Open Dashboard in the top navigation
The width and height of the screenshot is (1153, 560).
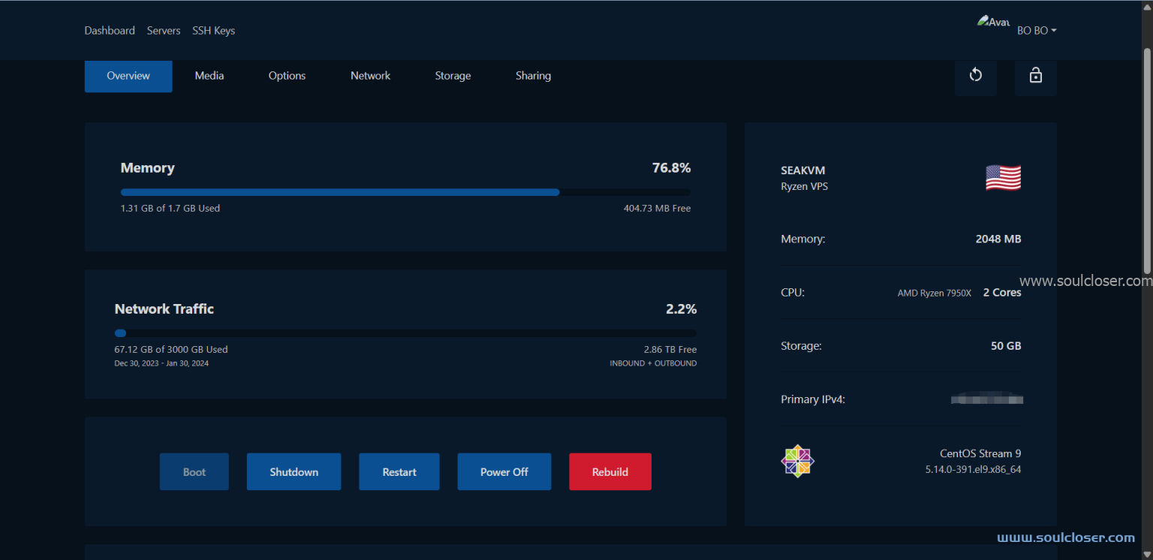[x=110, y=31]
